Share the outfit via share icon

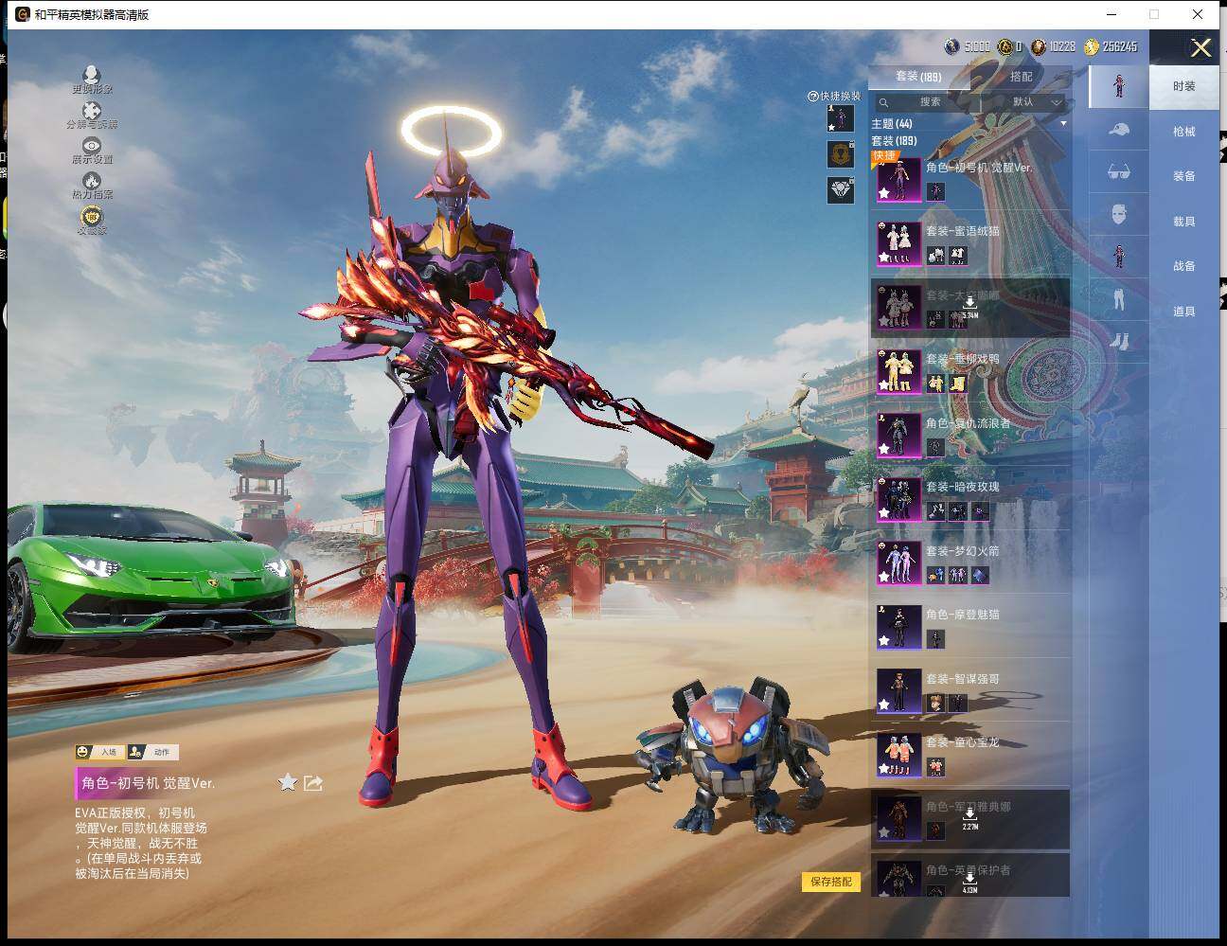pos(313,782)
